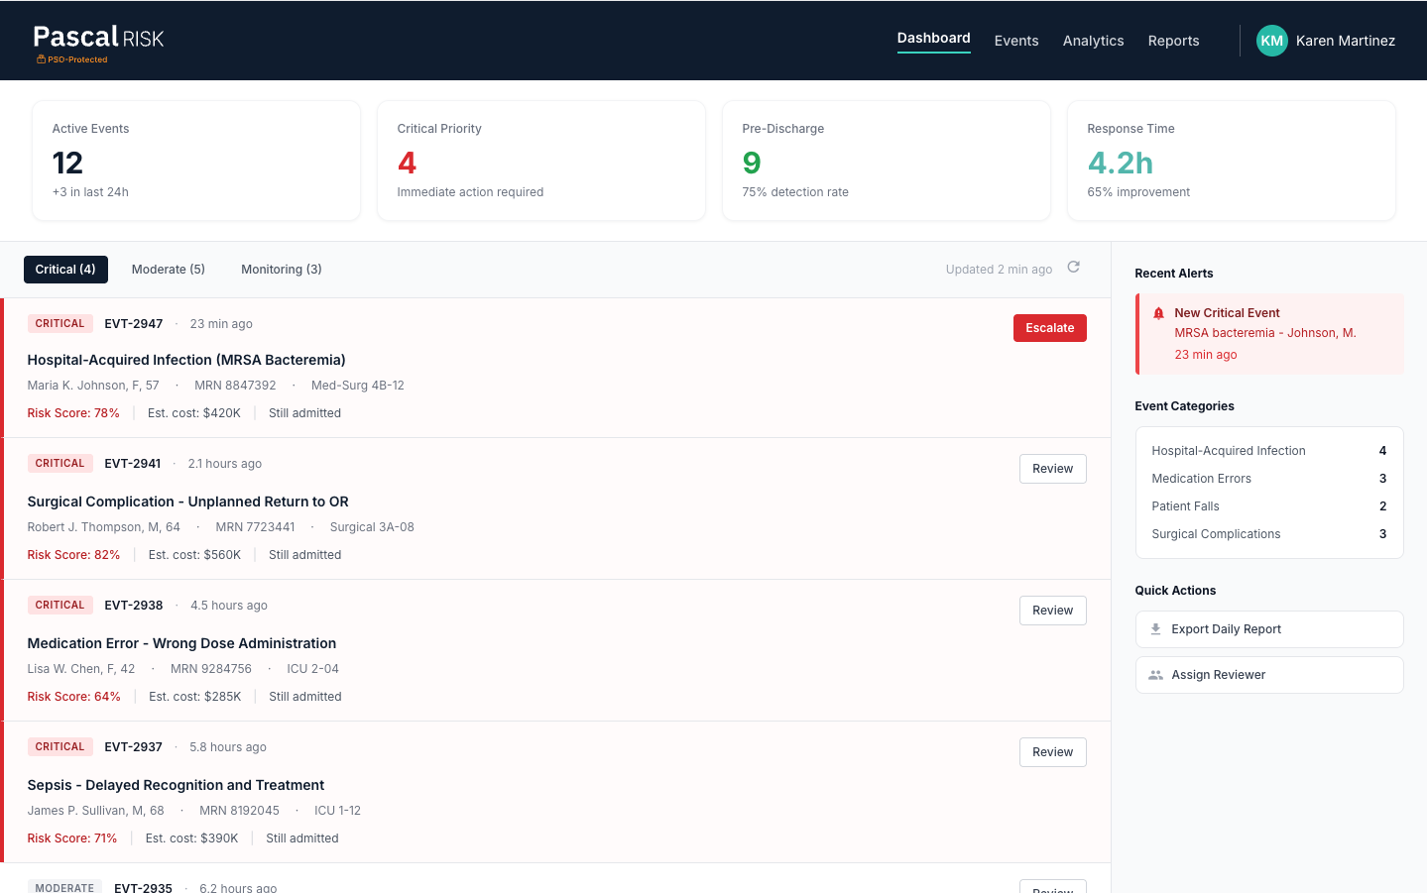This screenshot has height=893, width=1427.
Task: Select the Critical (4) filter tab
Action: (65, 270)
